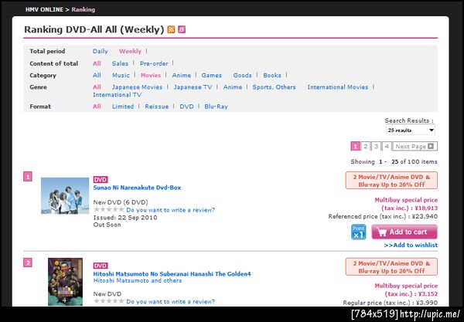The height and width of the screenshot is (322, 464).
Task: Filter format by DVD
Action: click(186, 107)
